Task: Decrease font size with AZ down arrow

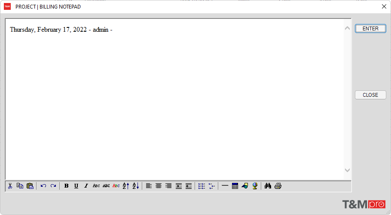Action: [136, 186]
